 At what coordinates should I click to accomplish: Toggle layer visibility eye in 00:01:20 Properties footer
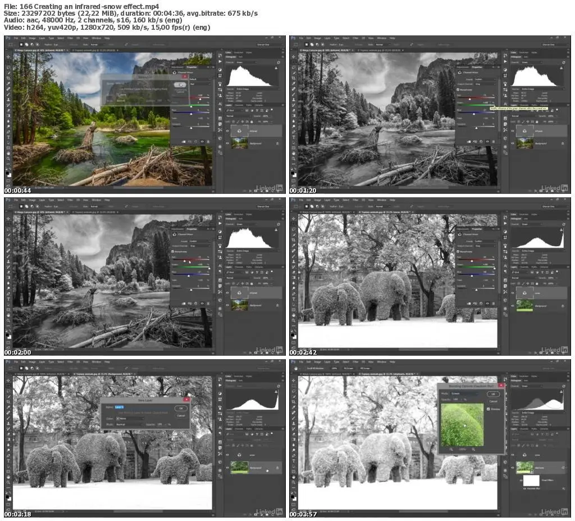(x=487, y=142)
